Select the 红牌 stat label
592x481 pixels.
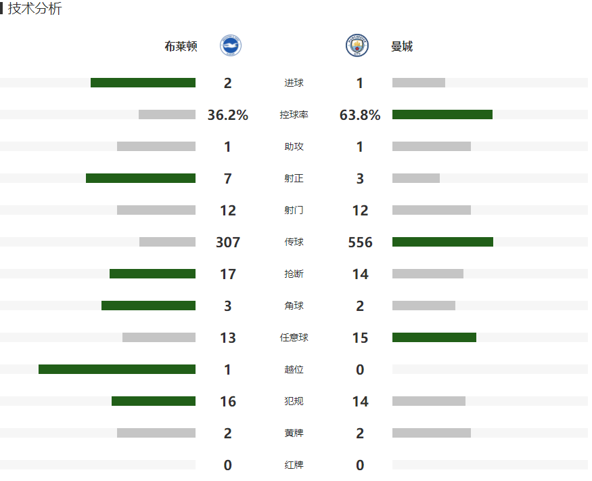click(x=294, y=465)
